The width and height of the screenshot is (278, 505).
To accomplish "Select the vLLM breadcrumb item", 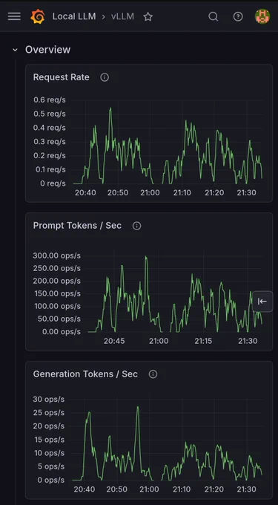I will pos(122,16).
